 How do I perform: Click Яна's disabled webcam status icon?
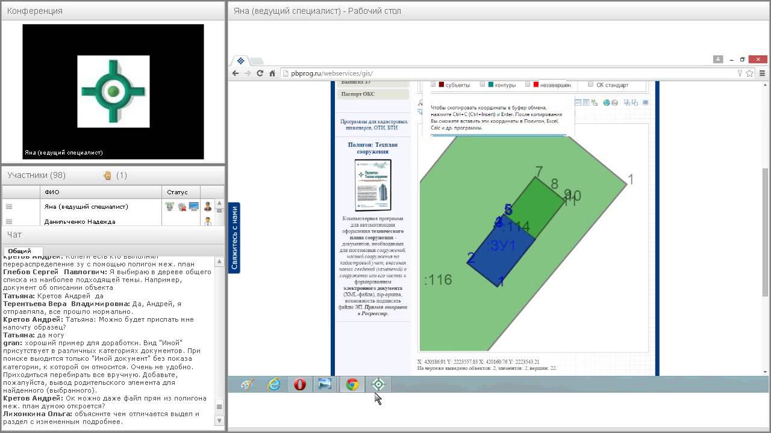tap(182, 206)
